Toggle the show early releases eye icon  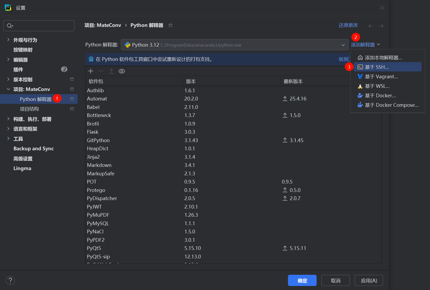pyautogui.click(x=122, y=71)
